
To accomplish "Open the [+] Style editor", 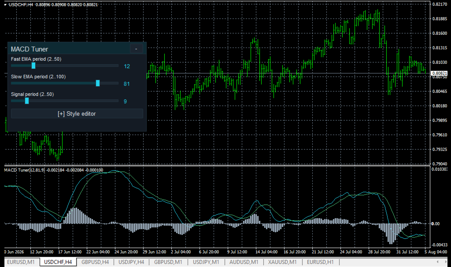I will [77, 113].
